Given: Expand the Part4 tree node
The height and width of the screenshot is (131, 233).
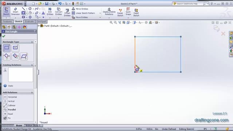Looking at the screenshot, I should [x=39, y=26].
